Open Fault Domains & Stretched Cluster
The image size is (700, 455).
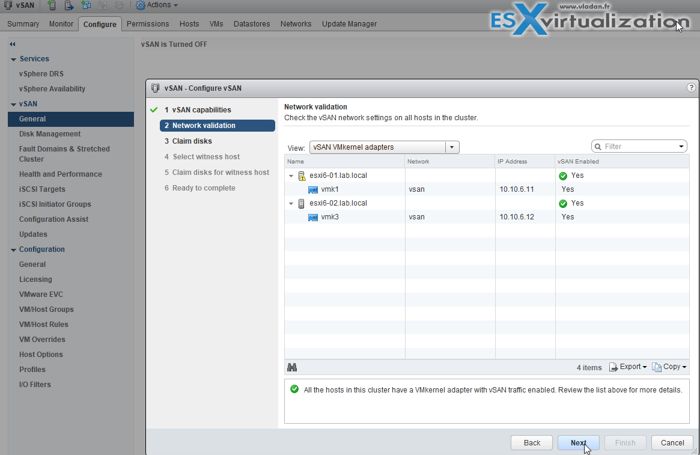64,154
